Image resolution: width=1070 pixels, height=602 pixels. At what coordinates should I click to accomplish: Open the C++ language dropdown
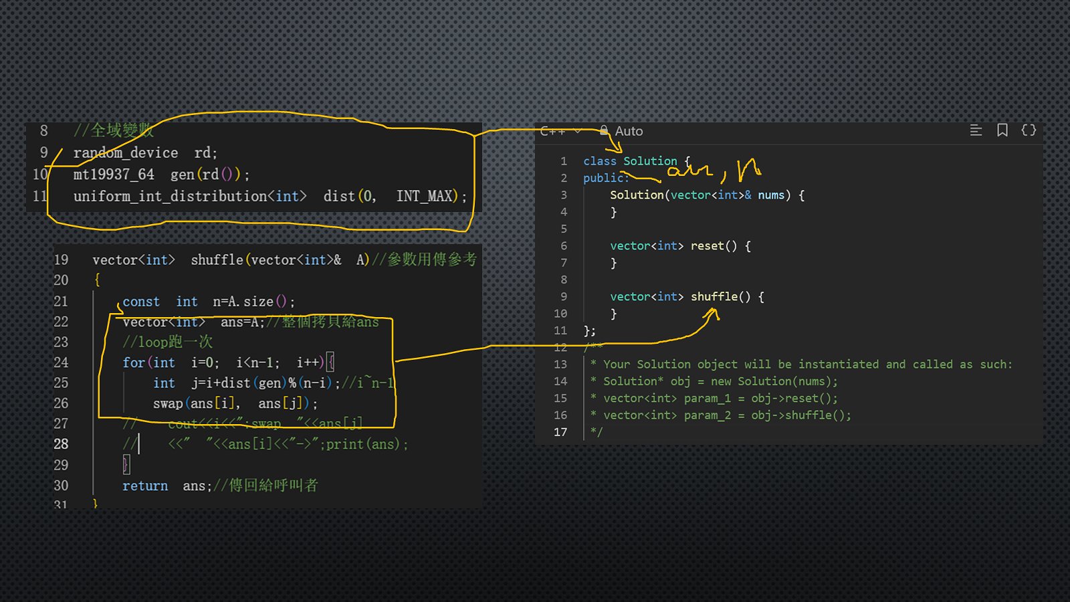(560, 131)
